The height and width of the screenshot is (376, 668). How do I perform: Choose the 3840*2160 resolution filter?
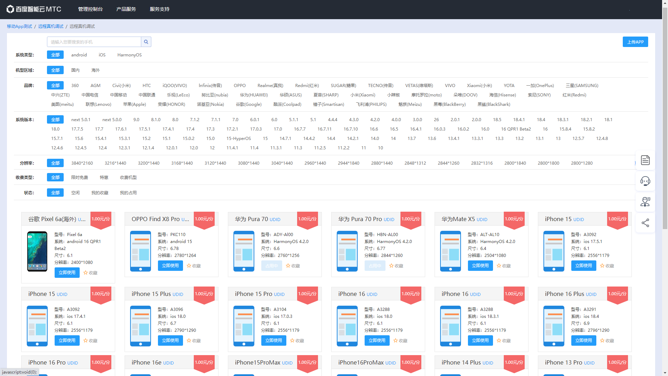[82, 163]
